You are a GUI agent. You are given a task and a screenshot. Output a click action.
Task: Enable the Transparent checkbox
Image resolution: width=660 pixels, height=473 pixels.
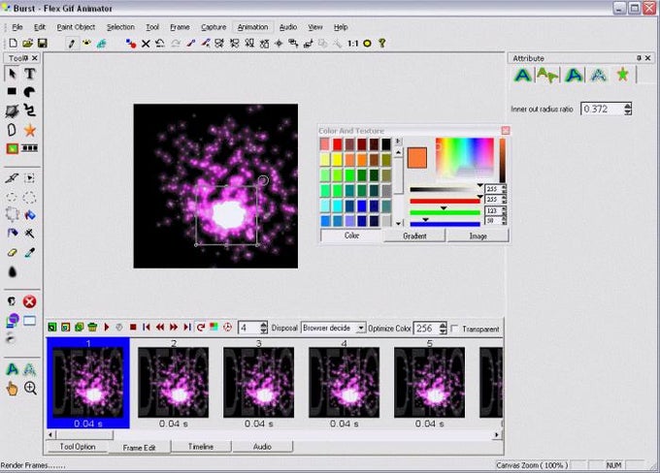[454, 329]
